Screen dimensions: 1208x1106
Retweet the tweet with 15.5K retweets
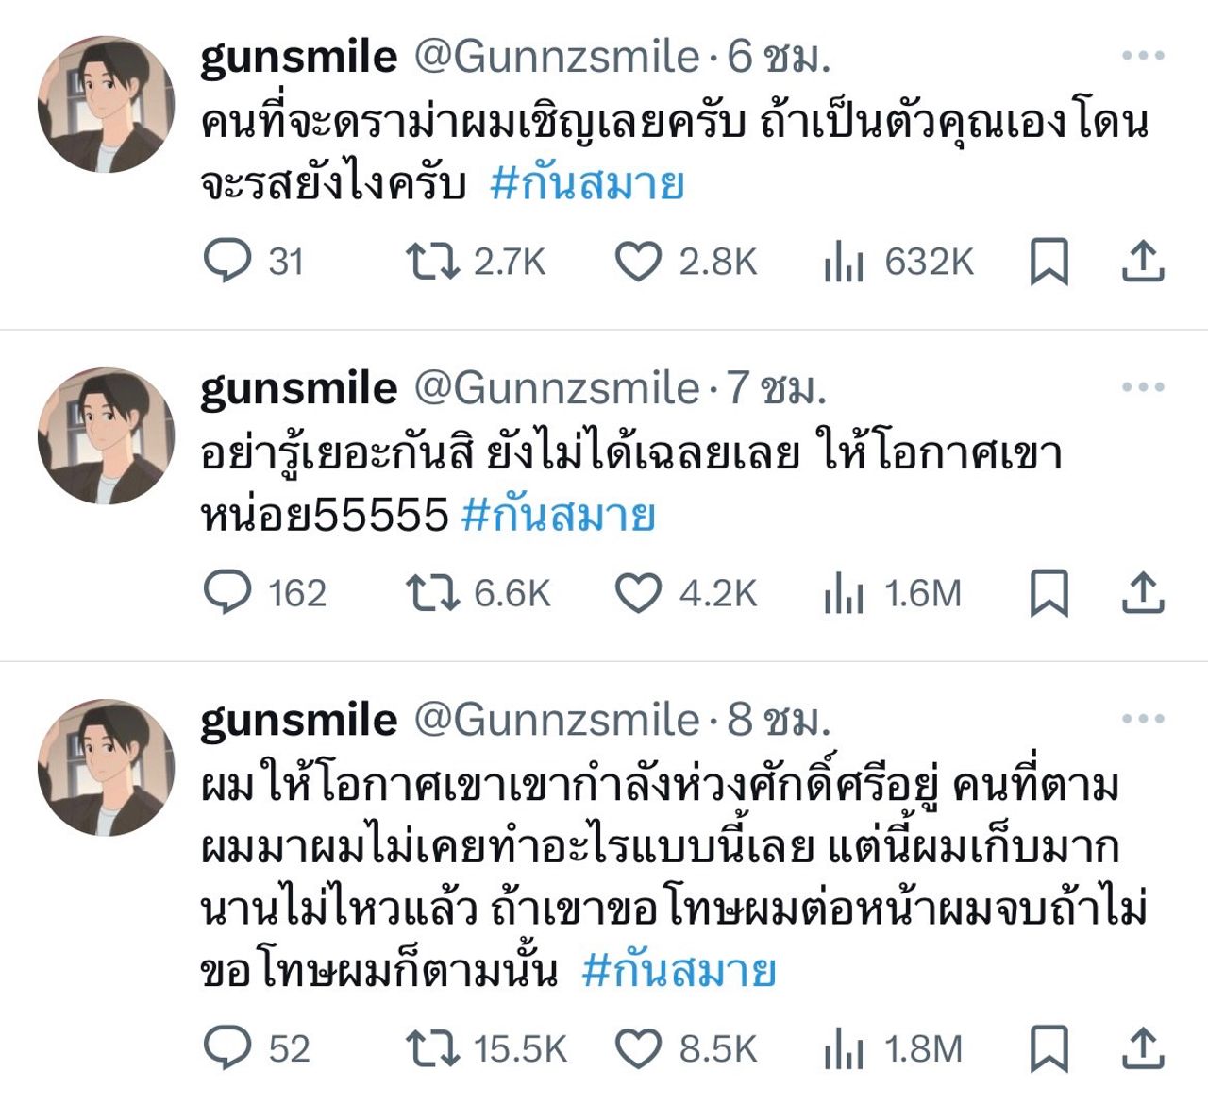[x=432, y=1048]
